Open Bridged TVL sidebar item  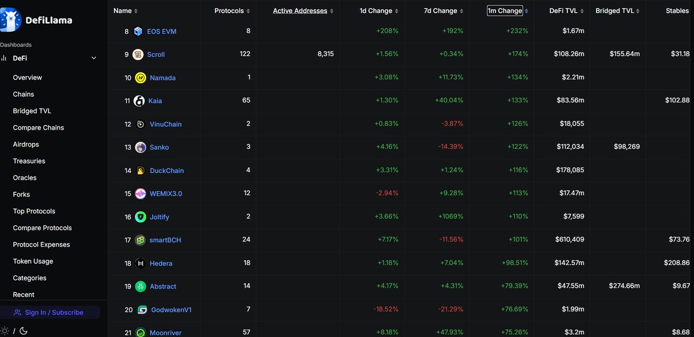[32, 111]
